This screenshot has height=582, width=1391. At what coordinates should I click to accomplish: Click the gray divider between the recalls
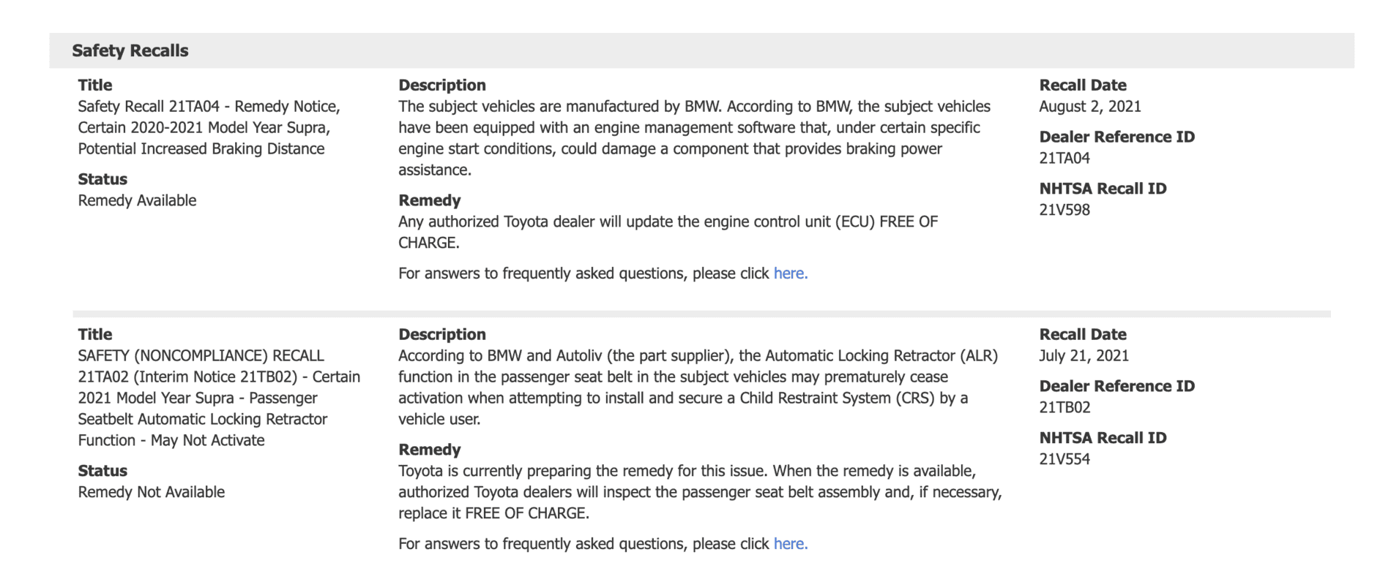[701, 314]
